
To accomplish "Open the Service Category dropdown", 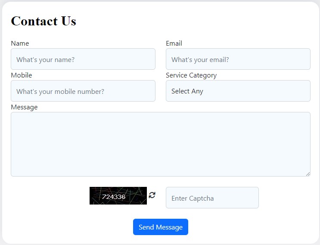I will pos(238,91).
